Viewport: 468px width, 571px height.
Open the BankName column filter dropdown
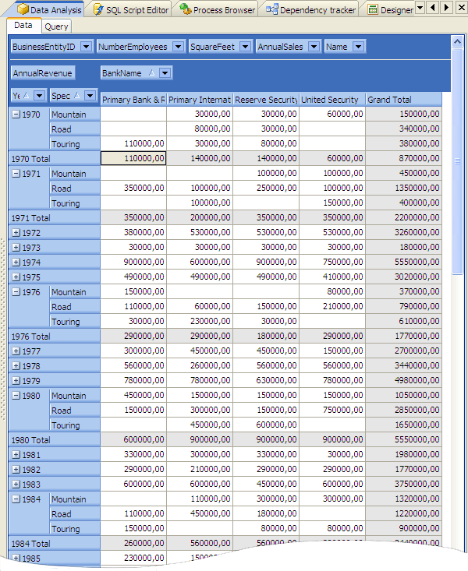[165, 73]
